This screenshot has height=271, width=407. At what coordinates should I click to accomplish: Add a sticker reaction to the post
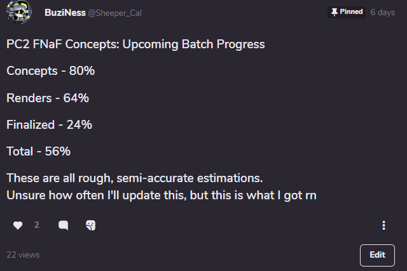90,225
